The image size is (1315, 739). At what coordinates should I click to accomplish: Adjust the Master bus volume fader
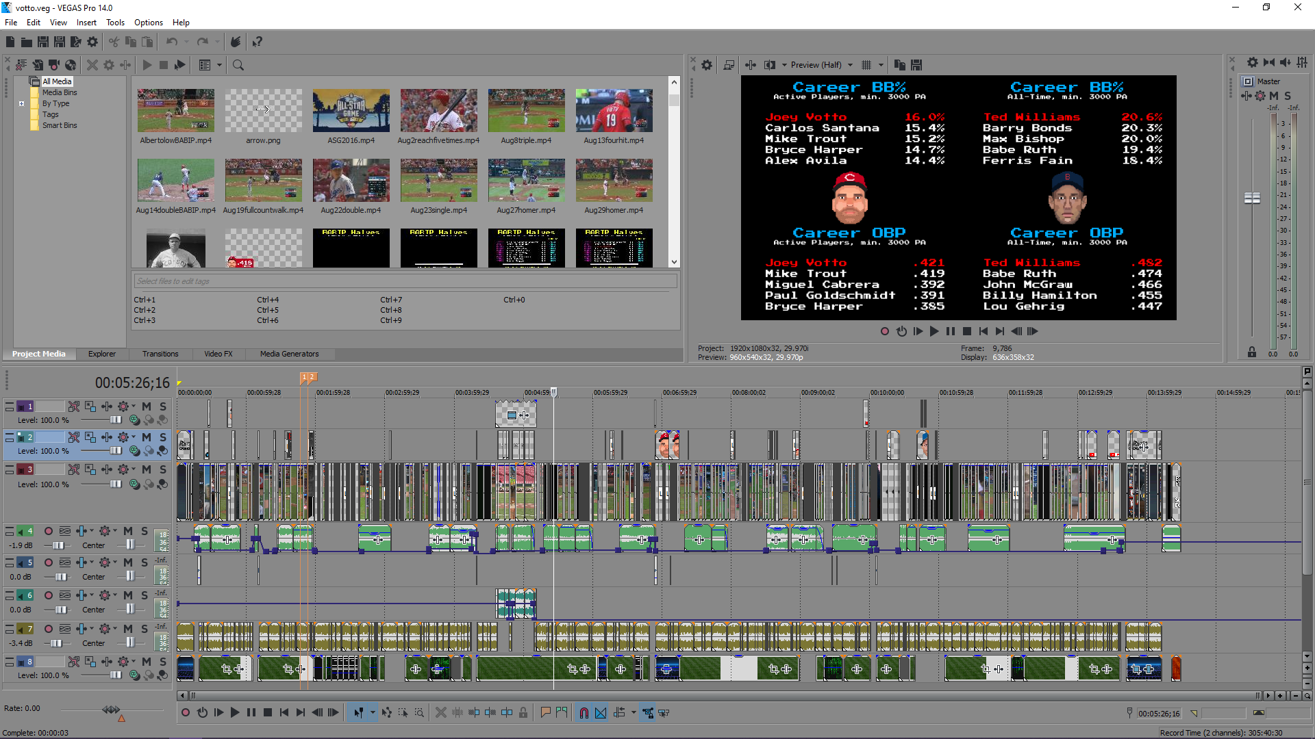pos(1252,198)
